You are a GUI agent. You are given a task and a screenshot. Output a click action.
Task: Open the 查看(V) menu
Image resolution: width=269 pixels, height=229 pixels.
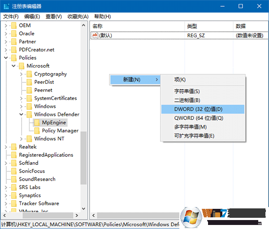tap(53, 17)
